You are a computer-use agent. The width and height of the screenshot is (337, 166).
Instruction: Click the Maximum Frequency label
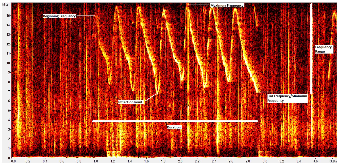click(x=227, y=5)
